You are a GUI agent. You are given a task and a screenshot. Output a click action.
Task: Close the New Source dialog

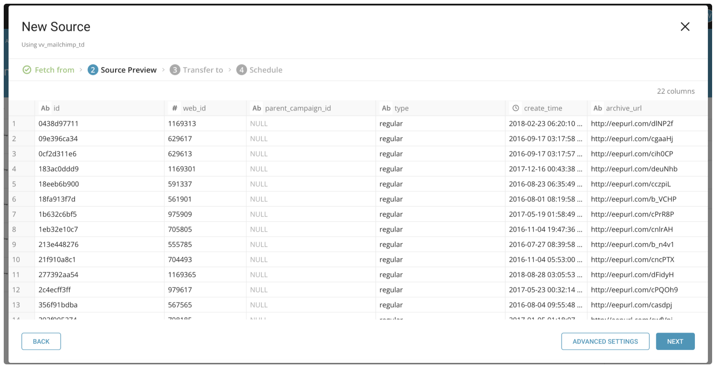685,27
